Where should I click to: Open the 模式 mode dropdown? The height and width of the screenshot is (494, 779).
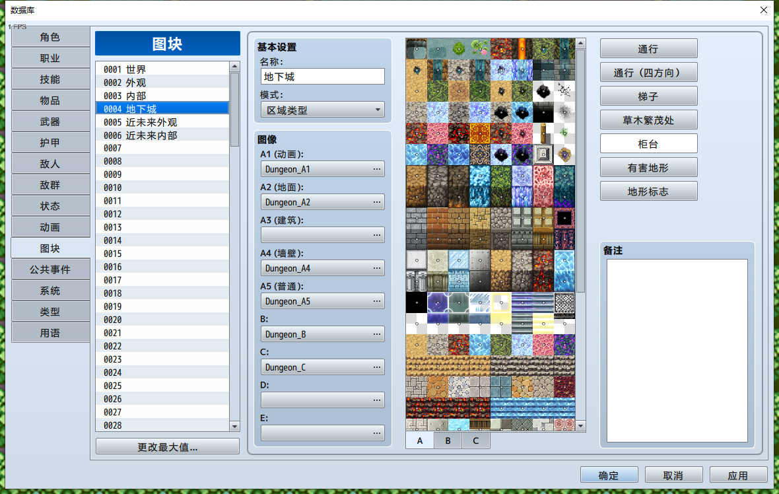[x=322, y=110]
